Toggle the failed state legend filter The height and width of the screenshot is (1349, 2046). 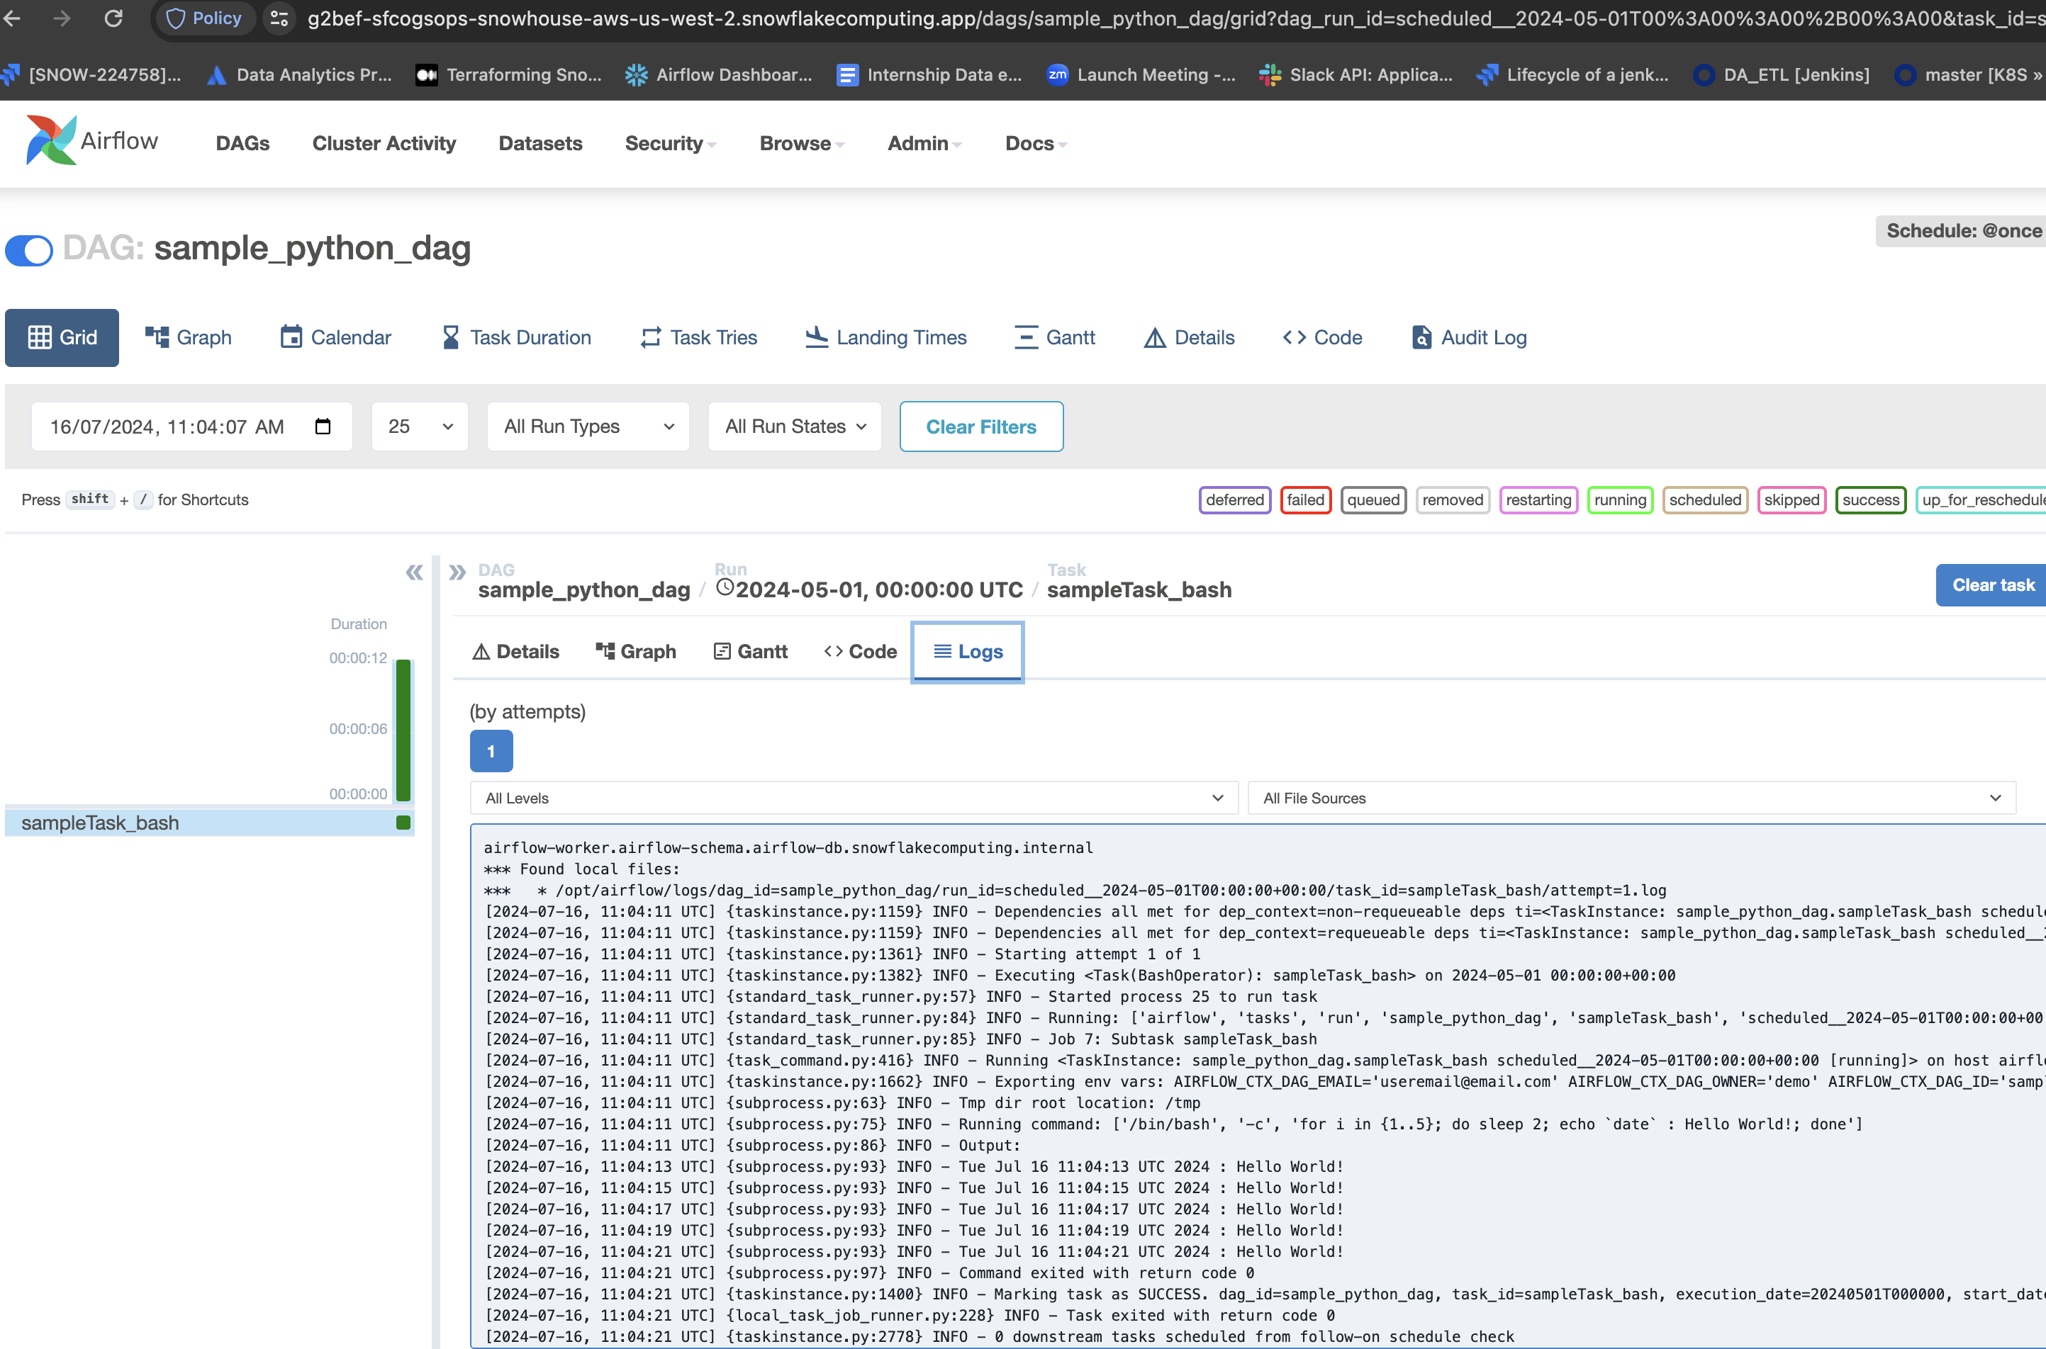click(1305, 500)
